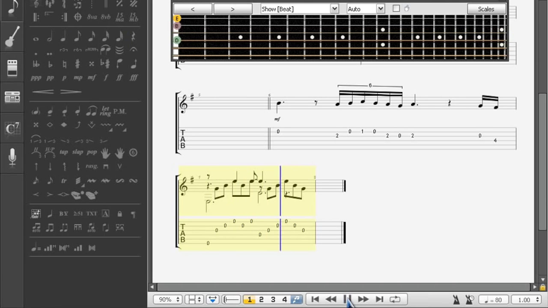Open the guitar instrument panel
The image size is (548, 308).
[x=12, y=36]
